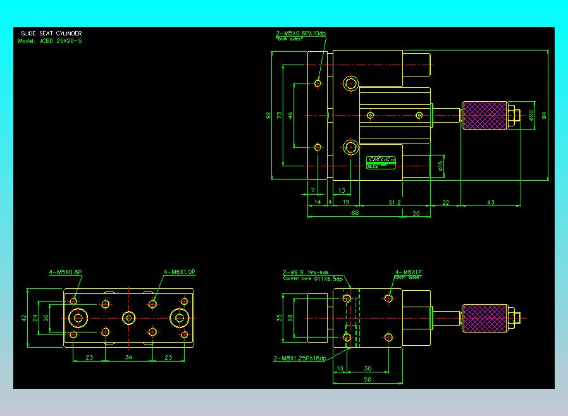This screenshot has width=568, height=416.
Task: Select the center hole in front view
Action: point(129,318)
